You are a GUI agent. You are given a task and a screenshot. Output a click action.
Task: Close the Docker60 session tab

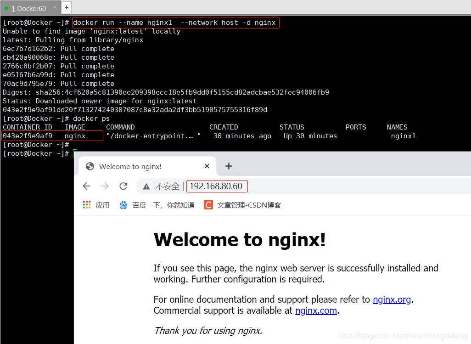coord(55,7)
